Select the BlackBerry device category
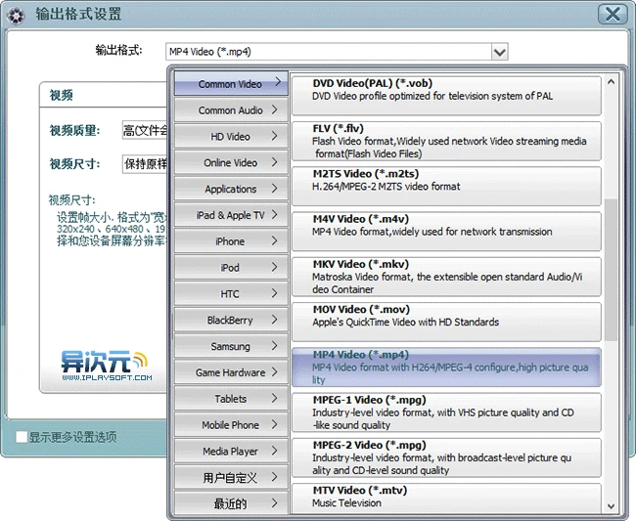The image size is (636, 521). (x=231, y=320)
